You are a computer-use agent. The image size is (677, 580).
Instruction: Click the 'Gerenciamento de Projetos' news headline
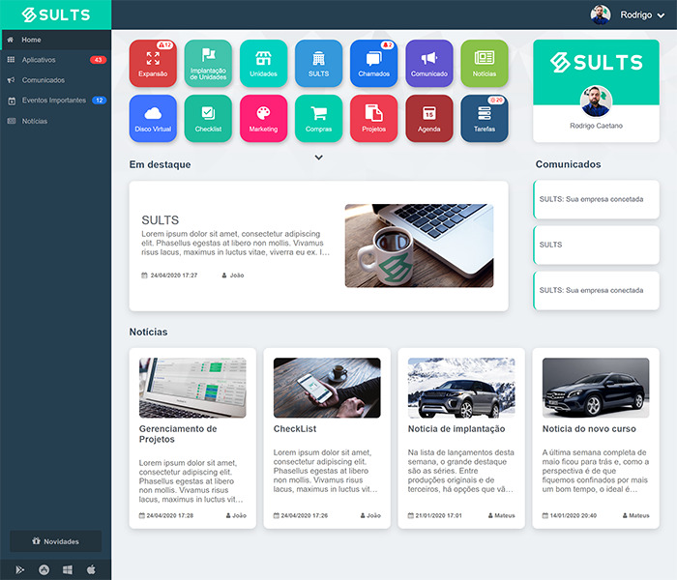pyautogui.click(x=178, y=434)
